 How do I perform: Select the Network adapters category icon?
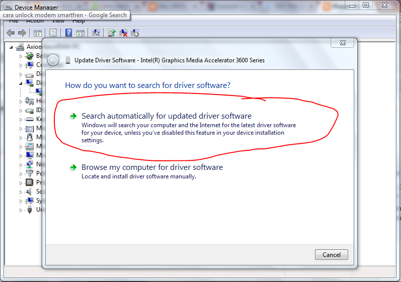coord(30,164)
